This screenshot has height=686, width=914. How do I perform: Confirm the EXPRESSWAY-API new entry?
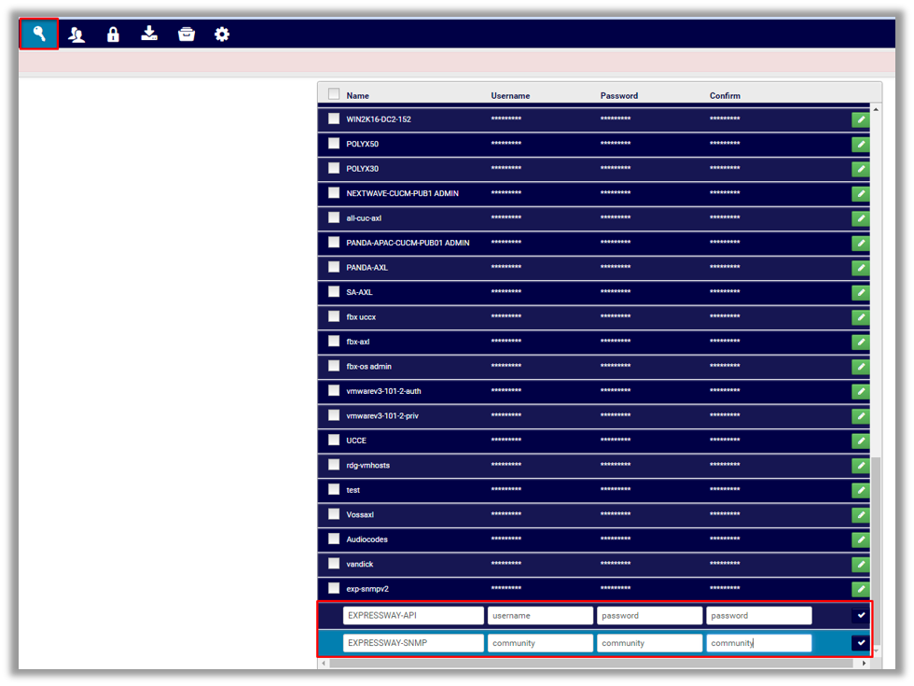[x=860, y=615]
